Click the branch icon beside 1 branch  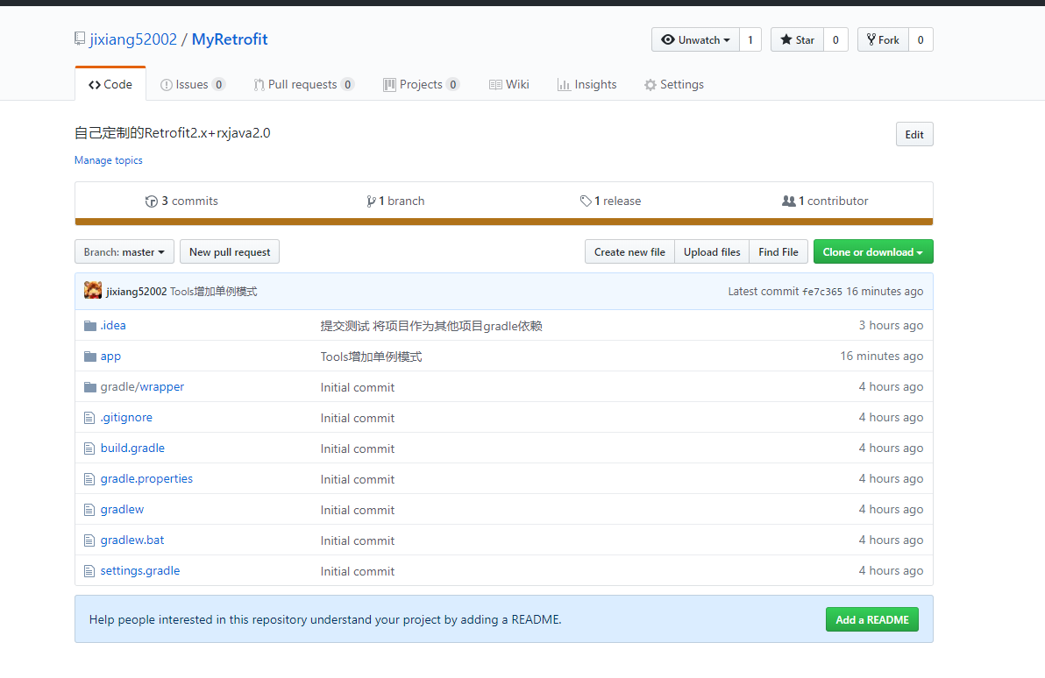coord(371,201)
